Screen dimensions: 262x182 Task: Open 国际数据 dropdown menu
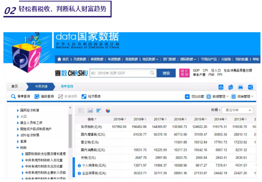[x=188, y=59]
